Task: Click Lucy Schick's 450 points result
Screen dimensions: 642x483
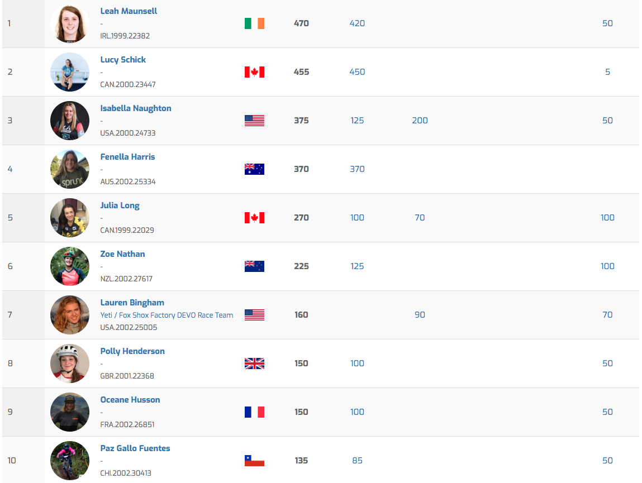Action: point(357,72)
